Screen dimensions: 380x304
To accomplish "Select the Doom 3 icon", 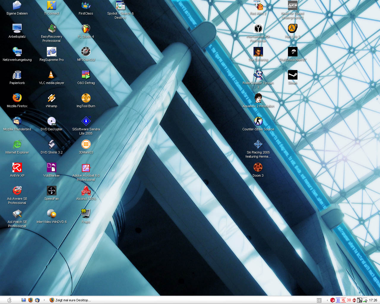I will [258, 167].
